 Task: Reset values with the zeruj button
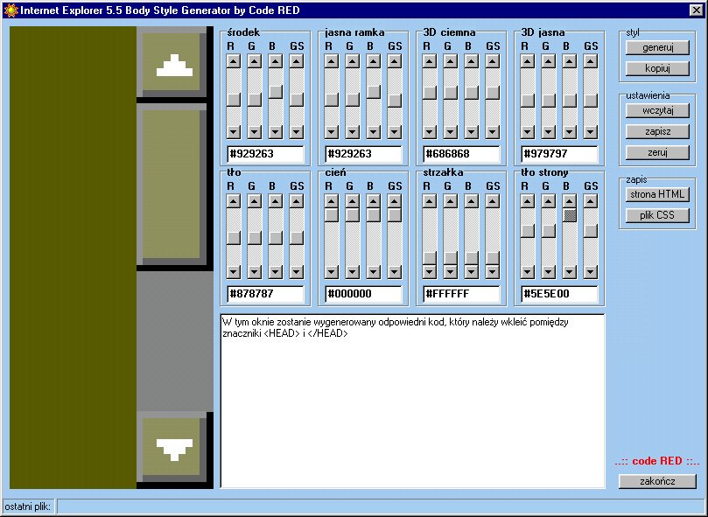(657, 152)
